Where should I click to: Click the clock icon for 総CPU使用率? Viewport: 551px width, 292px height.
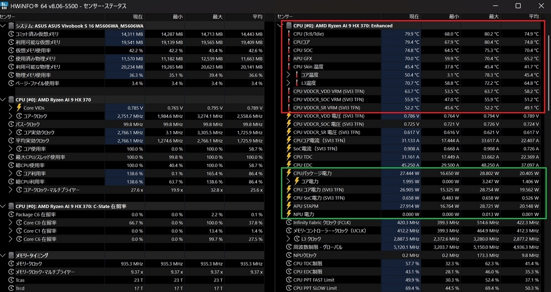click(11, 165)
